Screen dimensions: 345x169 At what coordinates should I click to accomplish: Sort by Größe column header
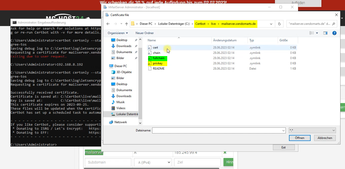(288, 40)
